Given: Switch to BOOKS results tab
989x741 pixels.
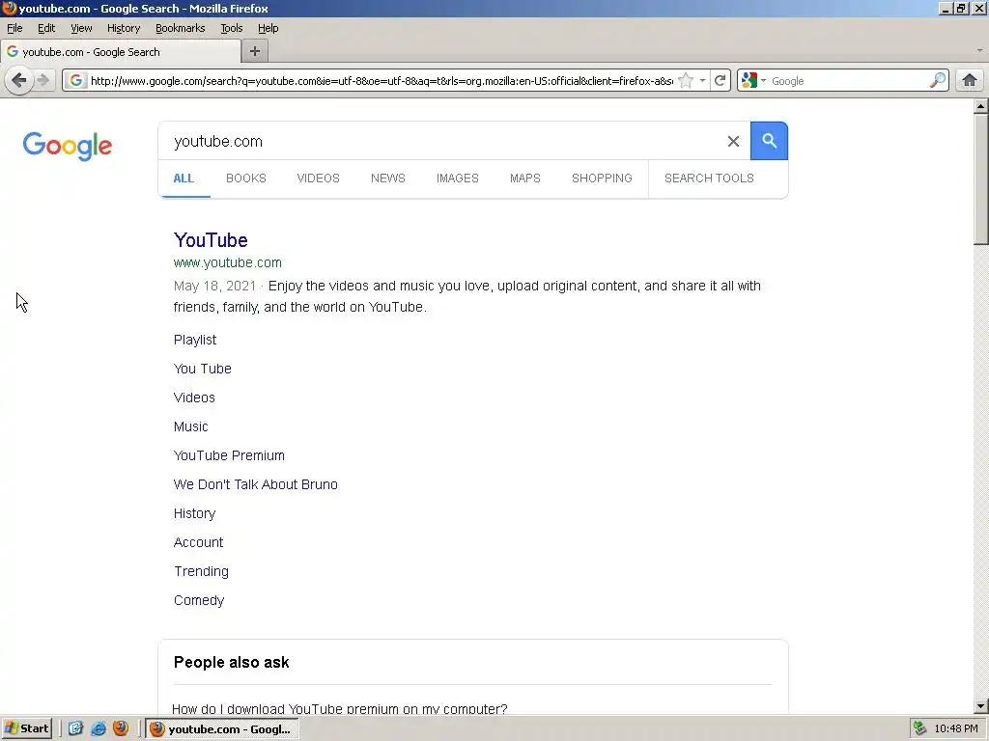Looking at the screenshot, I should click(x=246, y=178).
